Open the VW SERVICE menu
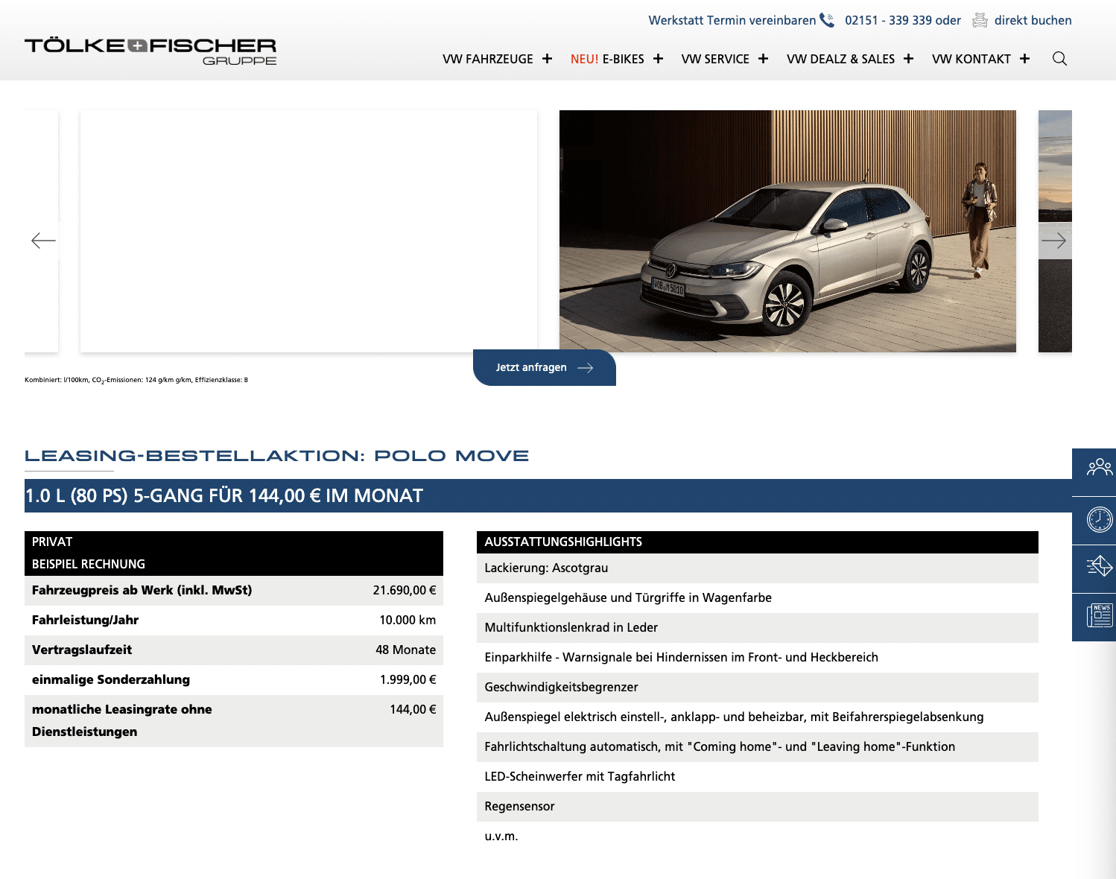Image resolution: width=1116 pixels, height=879 pixels. tap(715, 59)
